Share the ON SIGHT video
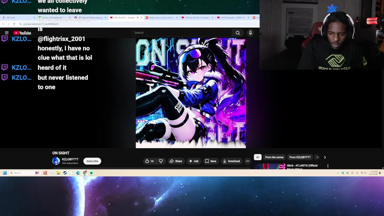Screen dimensions: 384x216 [x=176, y=161]
